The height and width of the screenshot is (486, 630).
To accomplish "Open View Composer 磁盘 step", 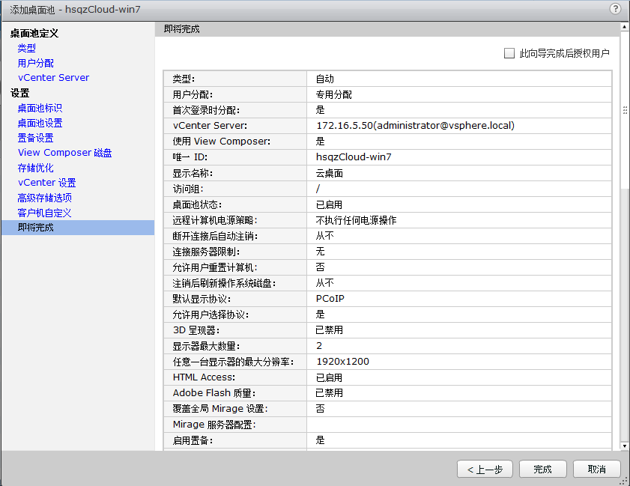I will [x=64, y=153].
